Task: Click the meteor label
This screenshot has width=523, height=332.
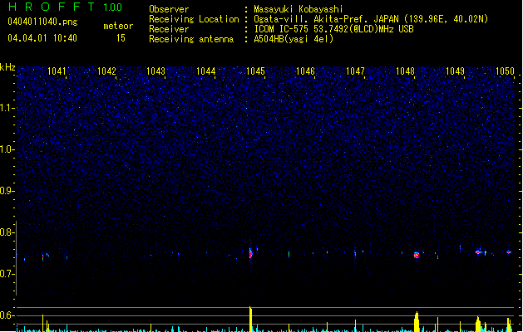Action: (x=118, y=26)
